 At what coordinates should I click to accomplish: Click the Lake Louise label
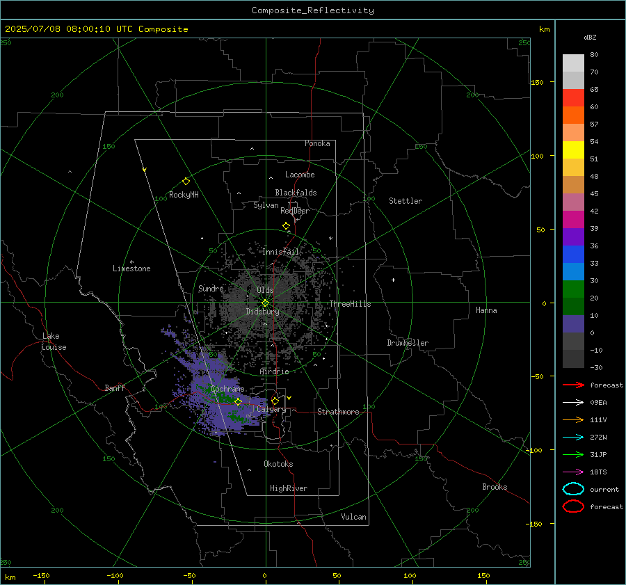pos(54,342)
